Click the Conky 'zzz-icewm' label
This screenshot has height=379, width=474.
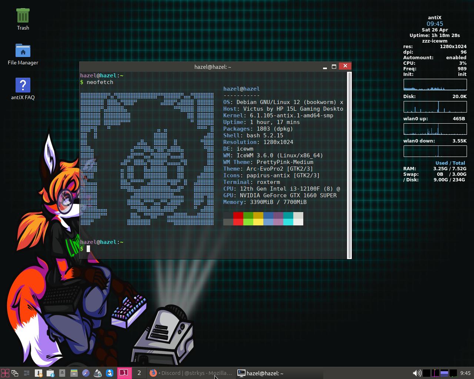click(435, 41)
